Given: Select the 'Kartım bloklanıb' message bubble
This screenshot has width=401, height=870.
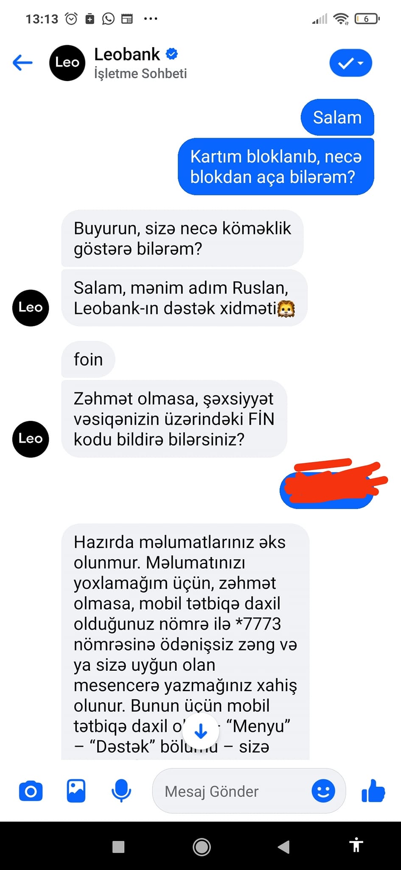Looking at the screenshot, I should click(x=276, y=167).
